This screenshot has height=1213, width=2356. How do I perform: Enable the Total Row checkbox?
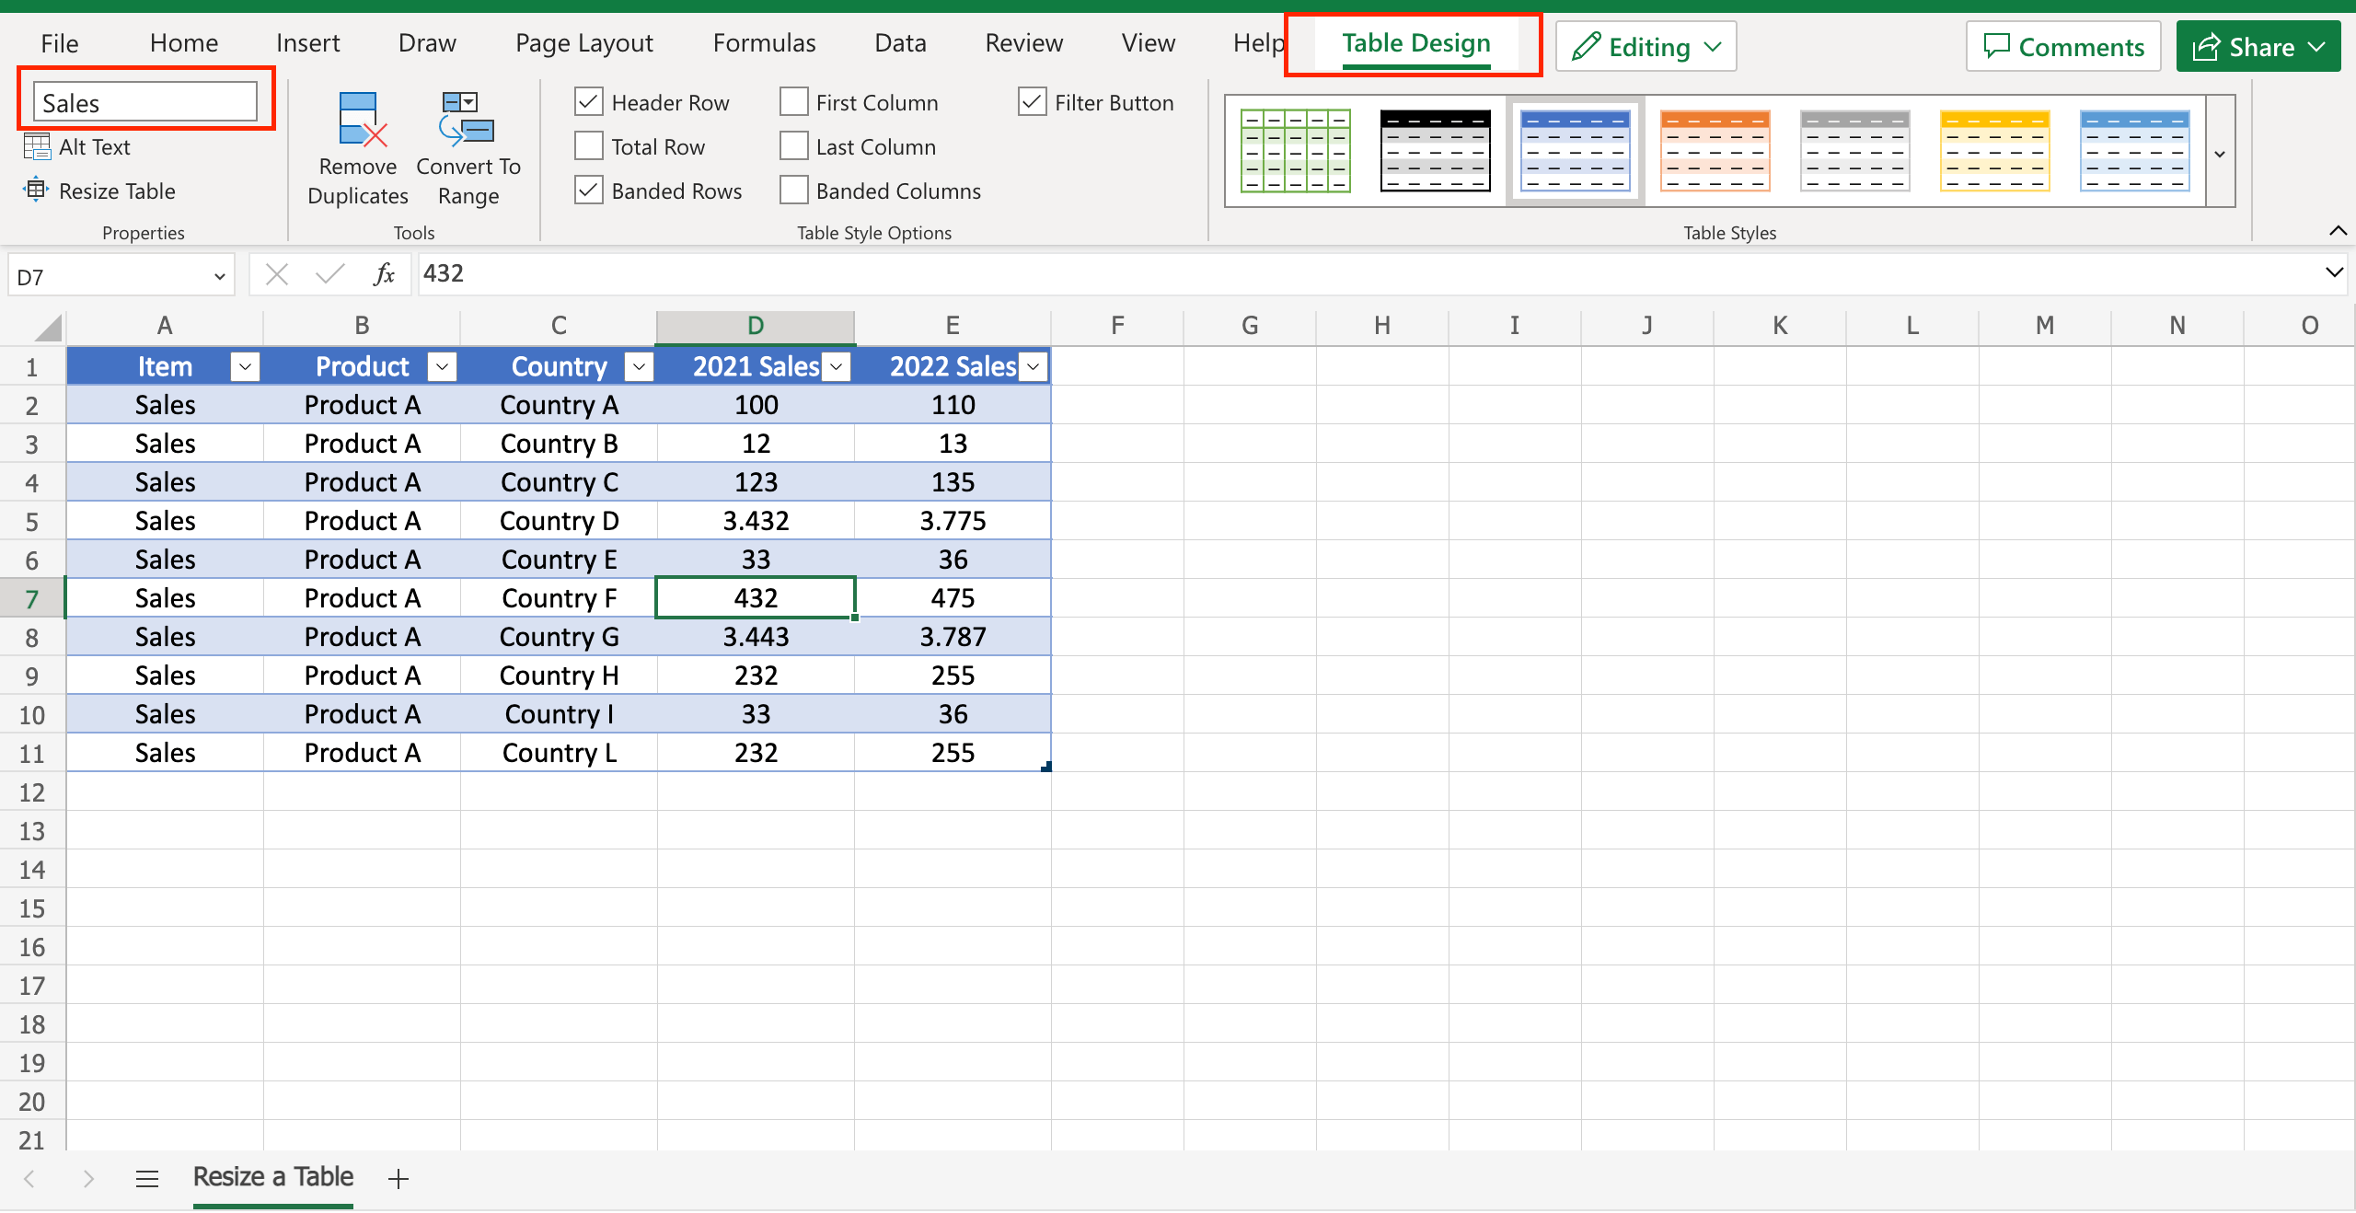(x=588, y=145)
